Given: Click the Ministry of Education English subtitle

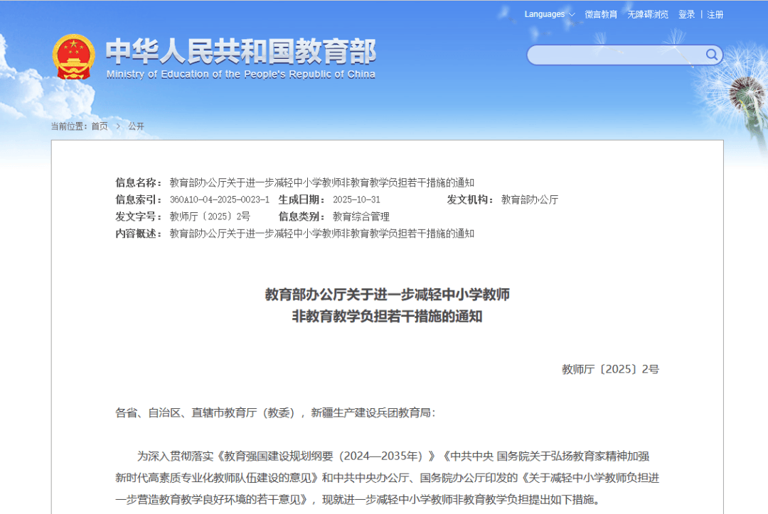Looking at the screenshot, I should (x=241, y=75).
